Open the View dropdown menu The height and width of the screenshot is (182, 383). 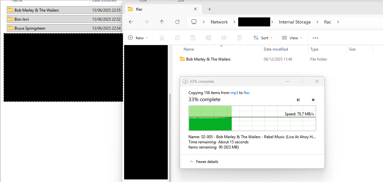pos(292,38)
